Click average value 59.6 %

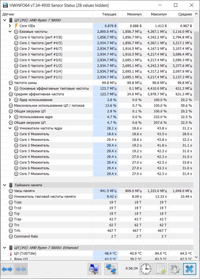pyautogui.click(x=186, y=106)
